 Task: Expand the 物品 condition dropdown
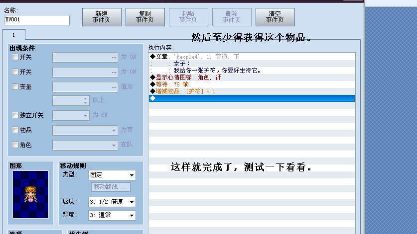click(x=85, y=130)
